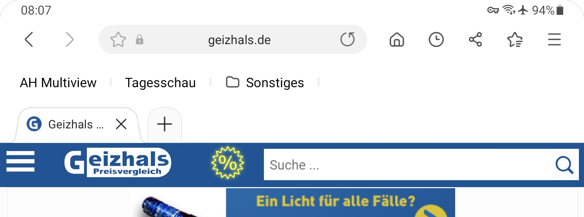Open browsing history clock icon

[436, 39]
